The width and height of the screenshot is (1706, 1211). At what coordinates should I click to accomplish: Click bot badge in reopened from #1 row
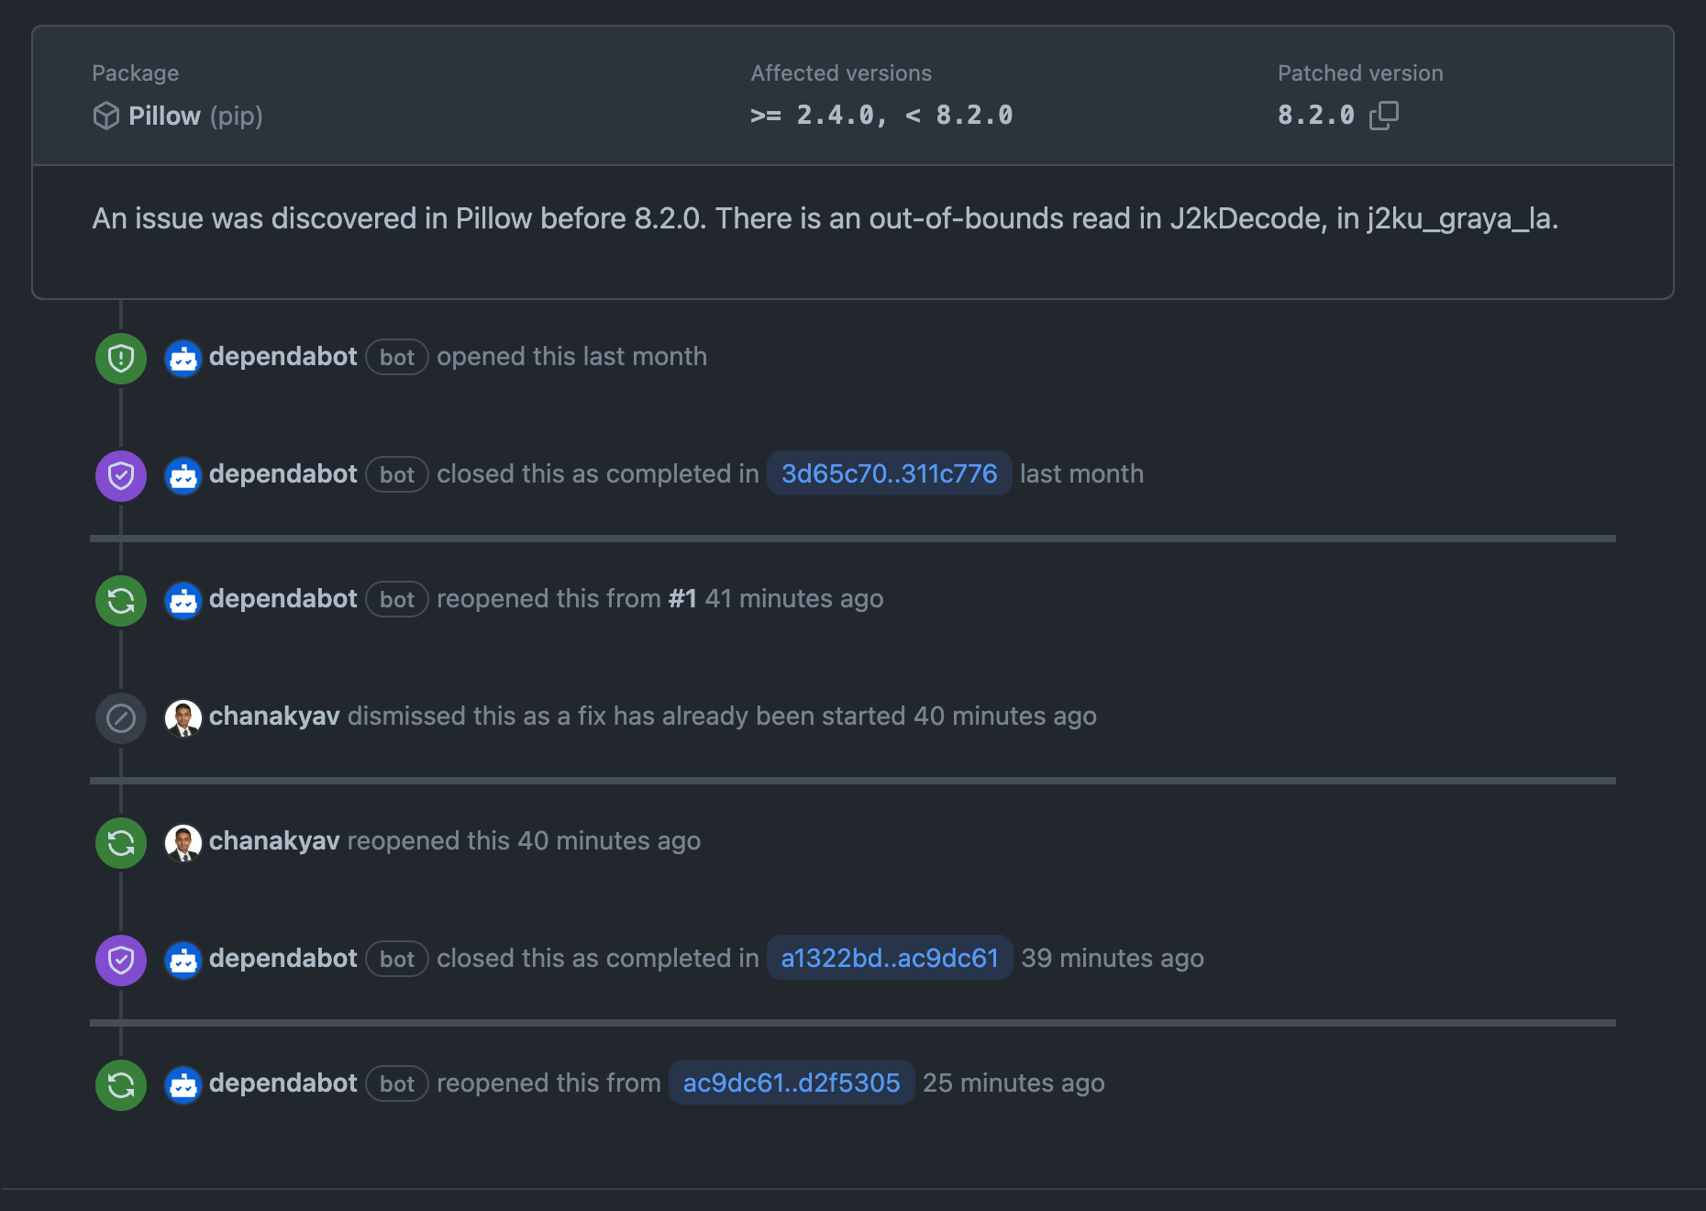[397, 599]
